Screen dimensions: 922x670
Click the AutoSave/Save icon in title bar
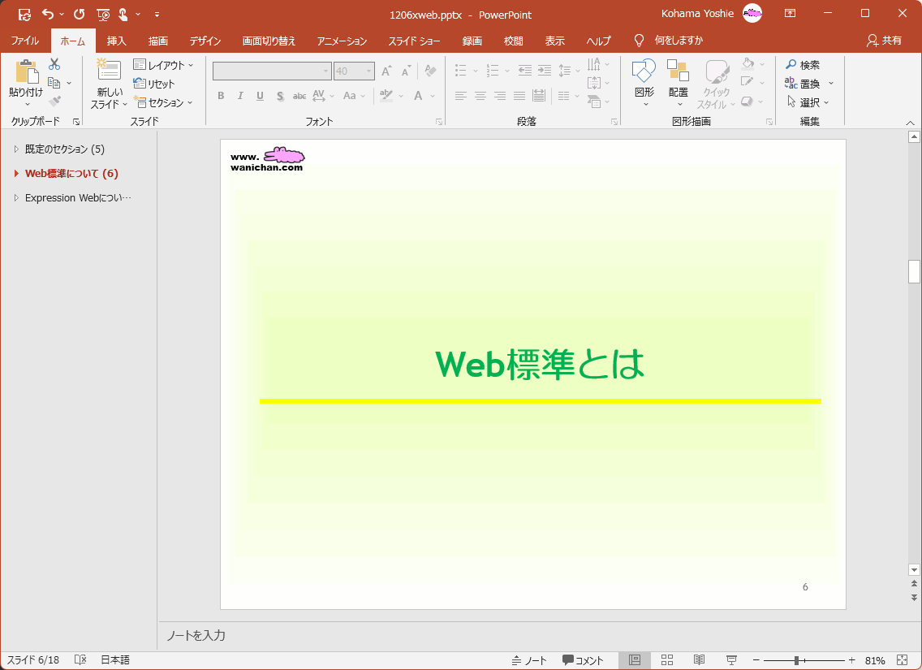24,14
